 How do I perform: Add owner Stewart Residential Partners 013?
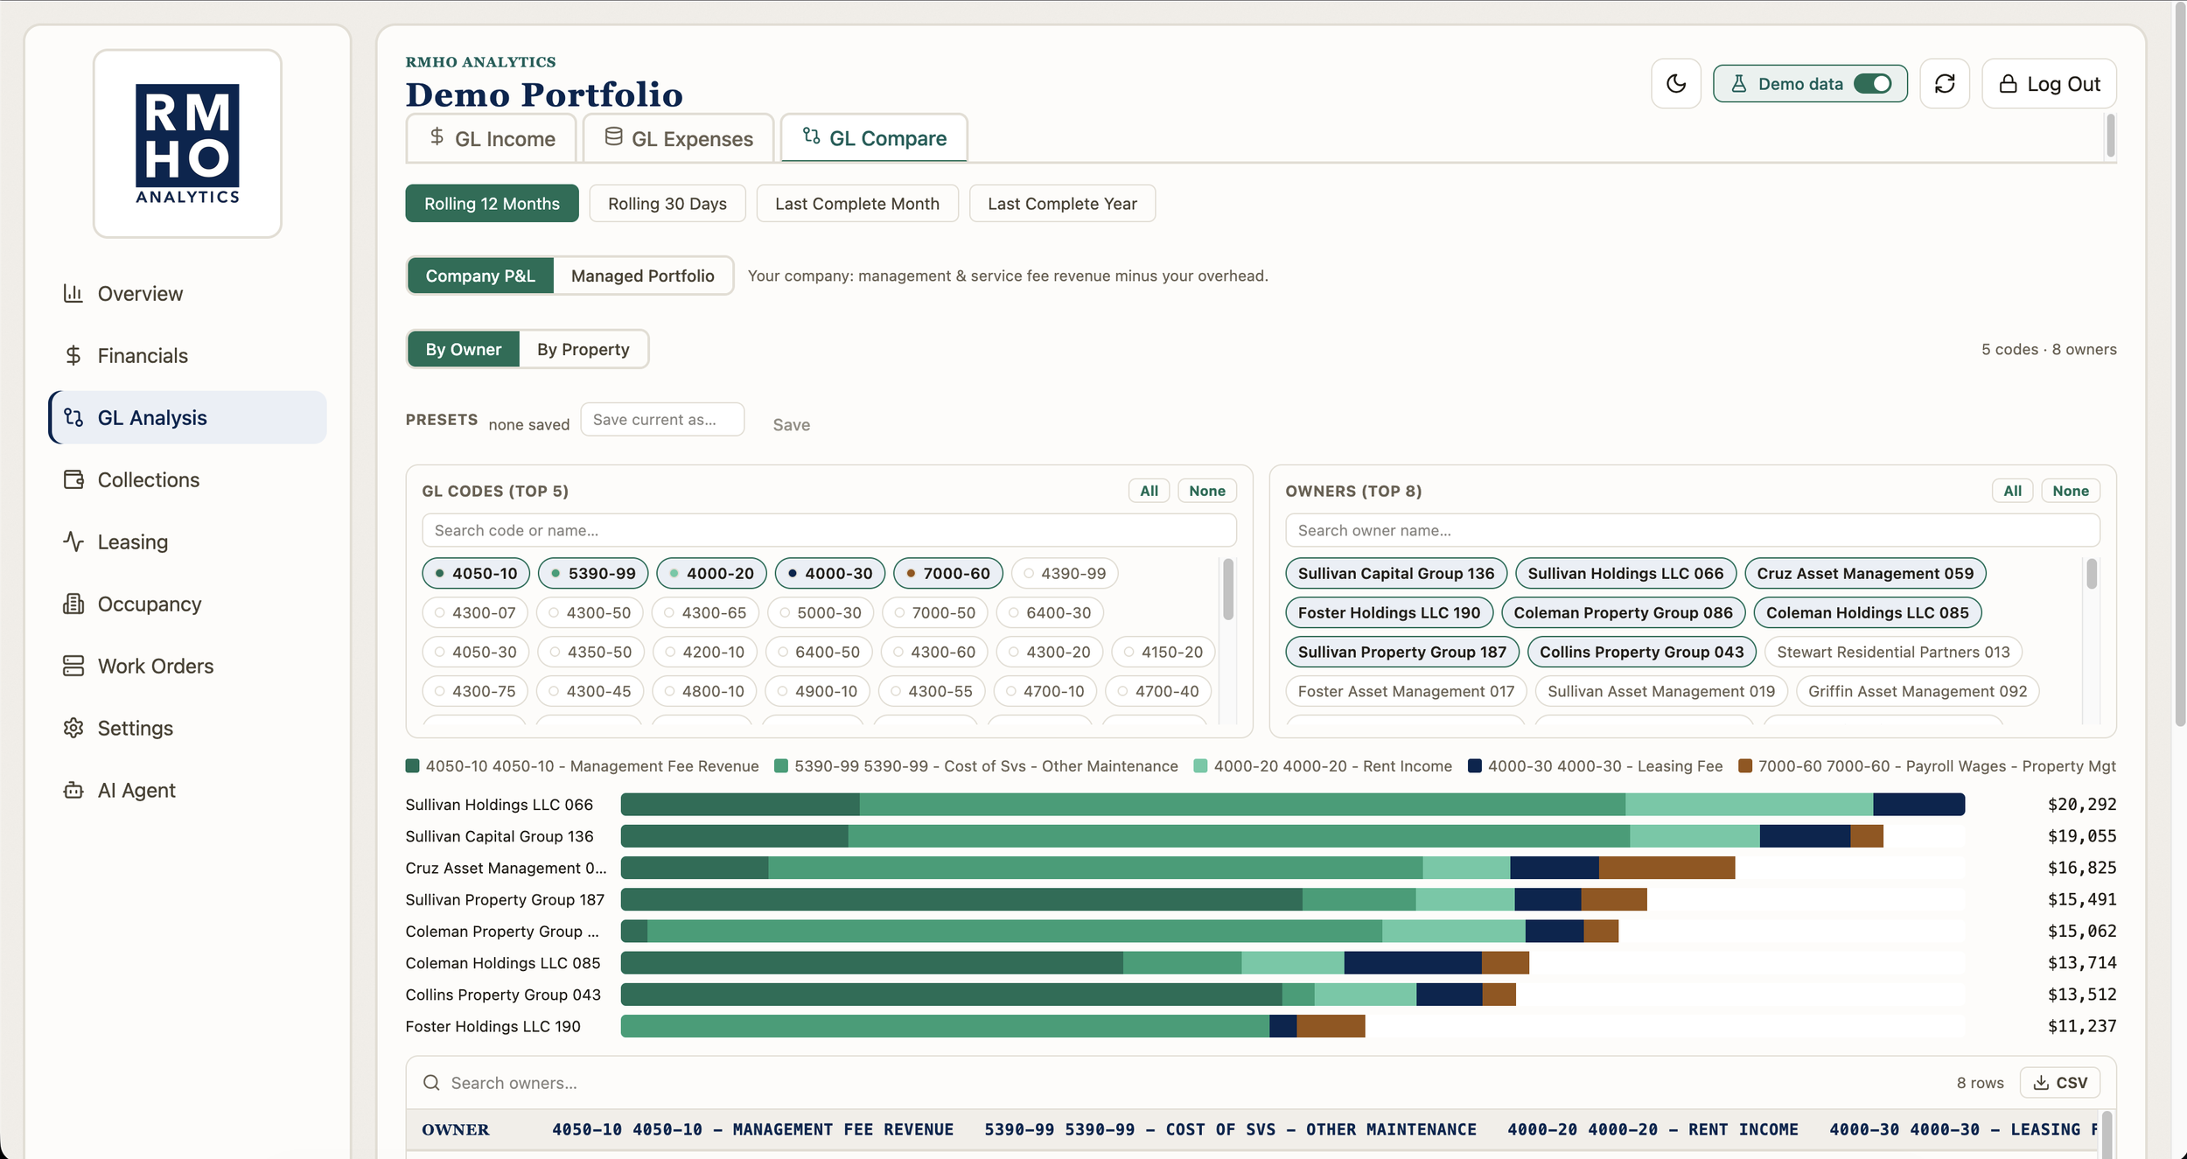(1893, 652)
